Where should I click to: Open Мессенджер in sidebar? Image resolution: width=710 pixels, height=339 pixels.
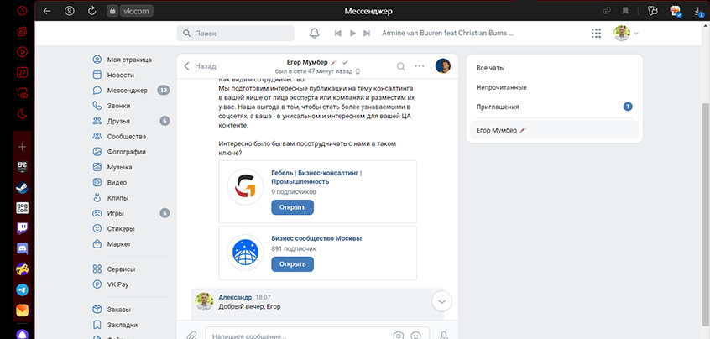[129, 91]
